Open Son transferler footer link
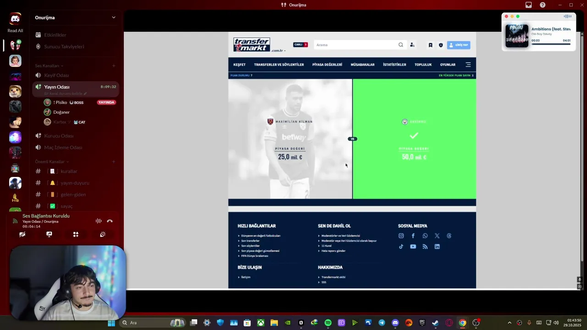Viewport: 587px width, 330px height. 250,241
